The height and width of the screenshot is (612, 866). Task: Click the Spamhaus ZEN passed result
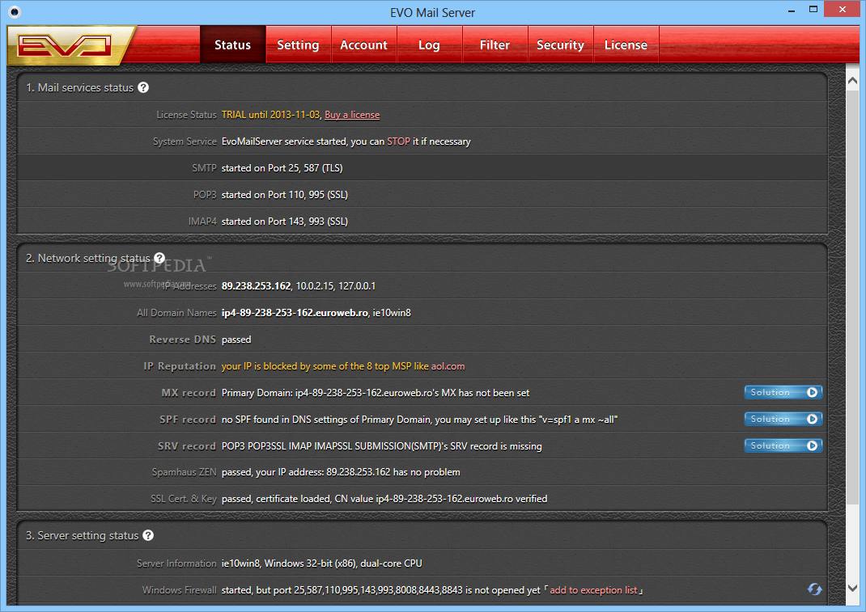(x=341, y=472)
